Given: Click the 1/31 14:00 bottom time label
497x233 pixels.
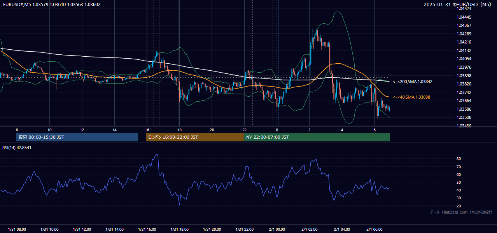Looking at the screenshot, I should (x=114, y=230).
